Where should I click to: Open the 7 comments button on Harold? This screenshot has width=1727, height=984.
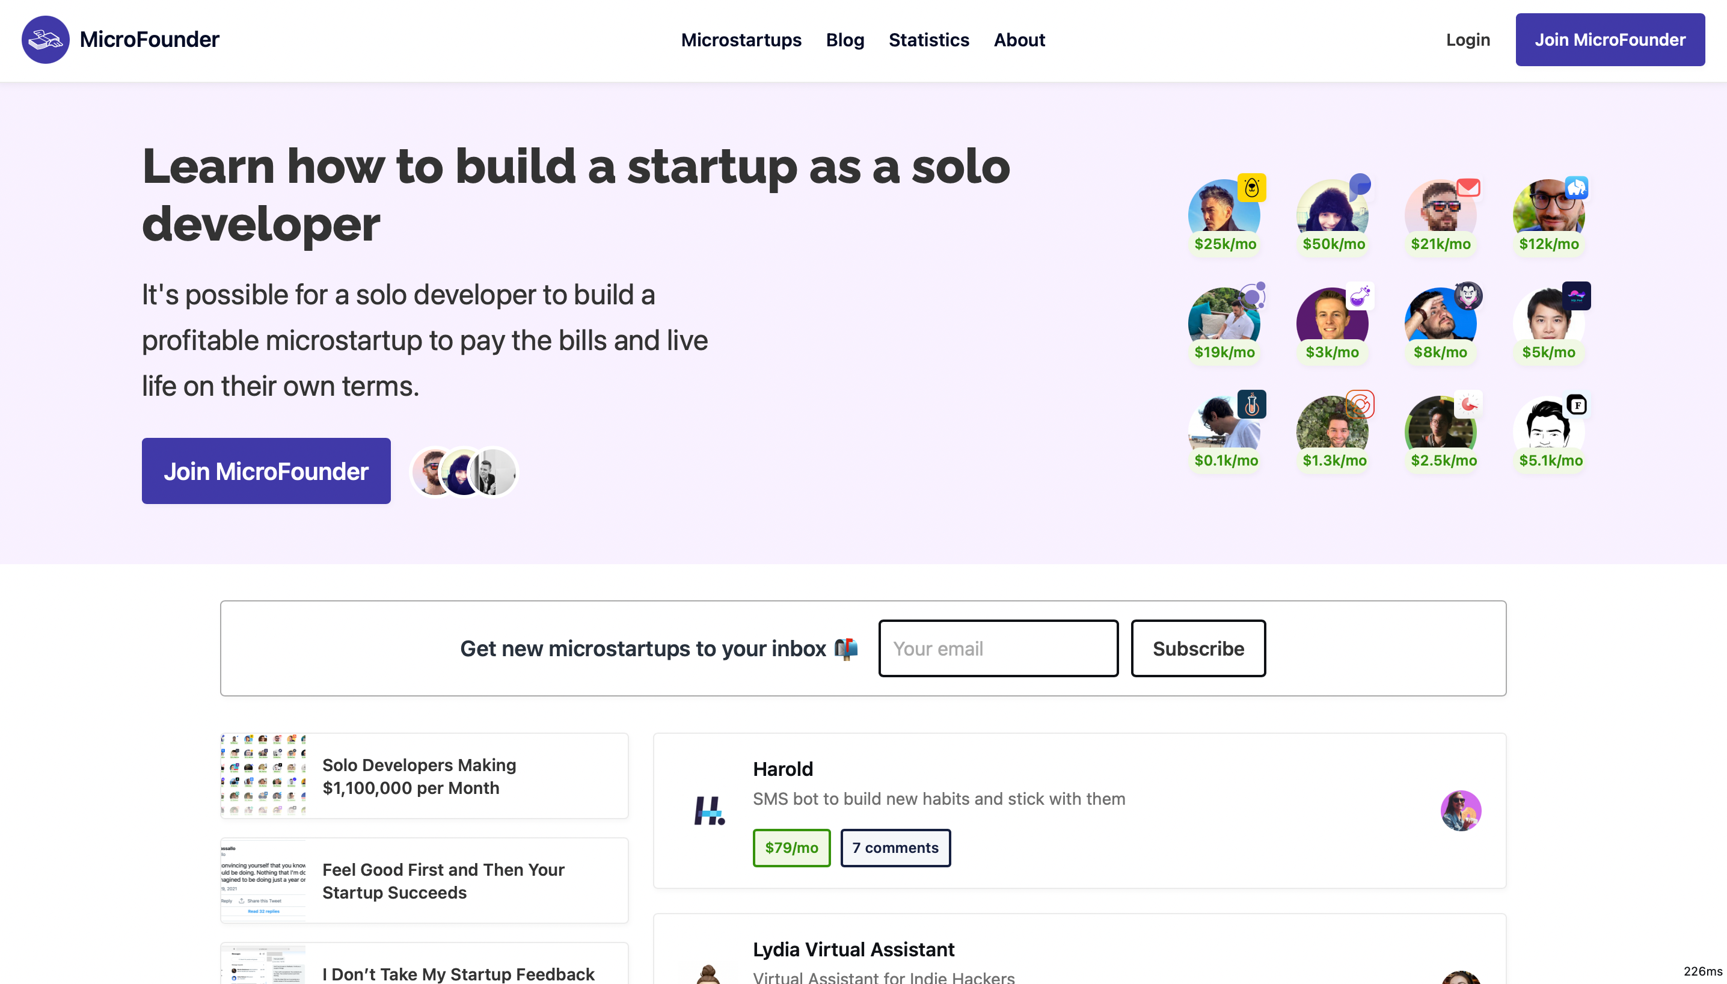click(895, 847)
